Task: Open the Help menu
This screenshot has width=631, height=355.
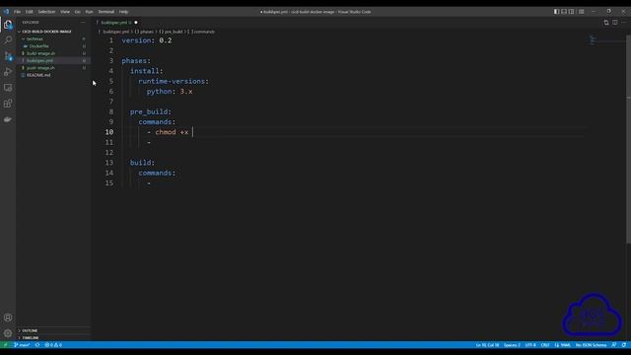Action: click(x=123, y=12)
